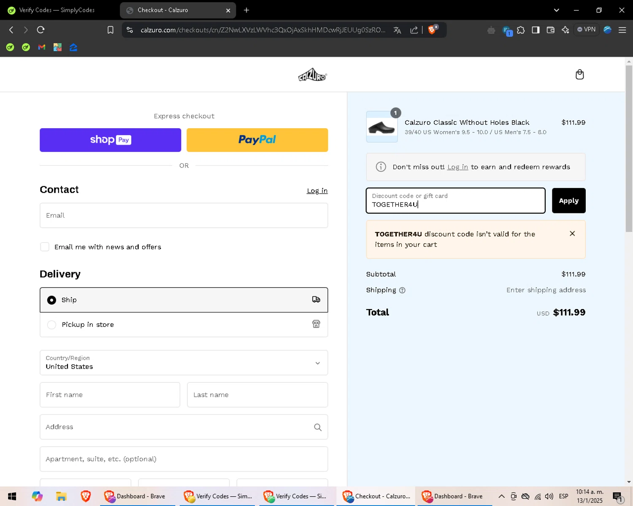The height and width of the screenshot is (506, 633).
Task: Open Windows Start menu
Action: pyautogui.click(x=12, y=496)
